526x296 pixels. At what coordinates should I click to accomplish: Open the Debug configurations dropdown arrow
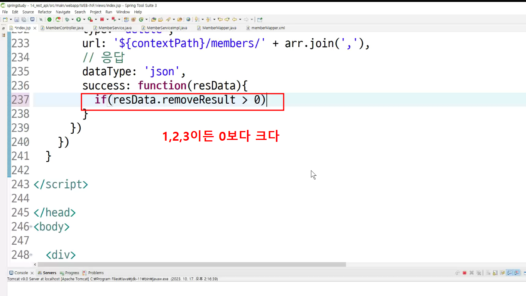(72, 19)
